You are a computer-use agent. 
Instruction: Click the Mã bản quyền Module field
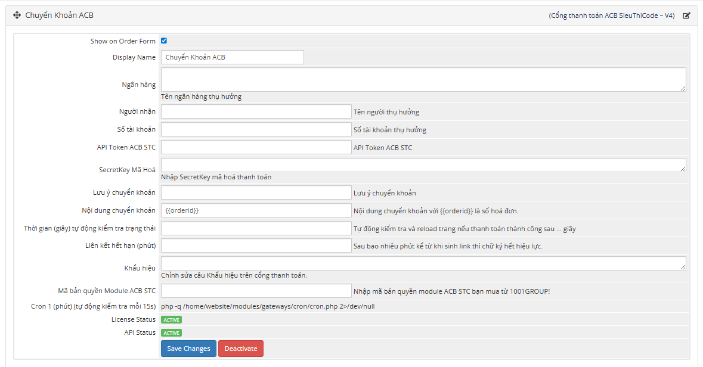click(256, 291)
